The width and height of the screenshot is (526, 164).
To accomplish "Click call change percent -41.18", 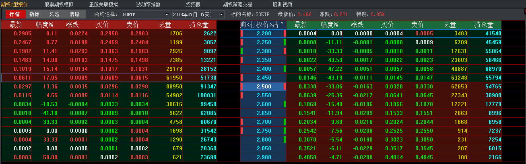I will point(48,113).
